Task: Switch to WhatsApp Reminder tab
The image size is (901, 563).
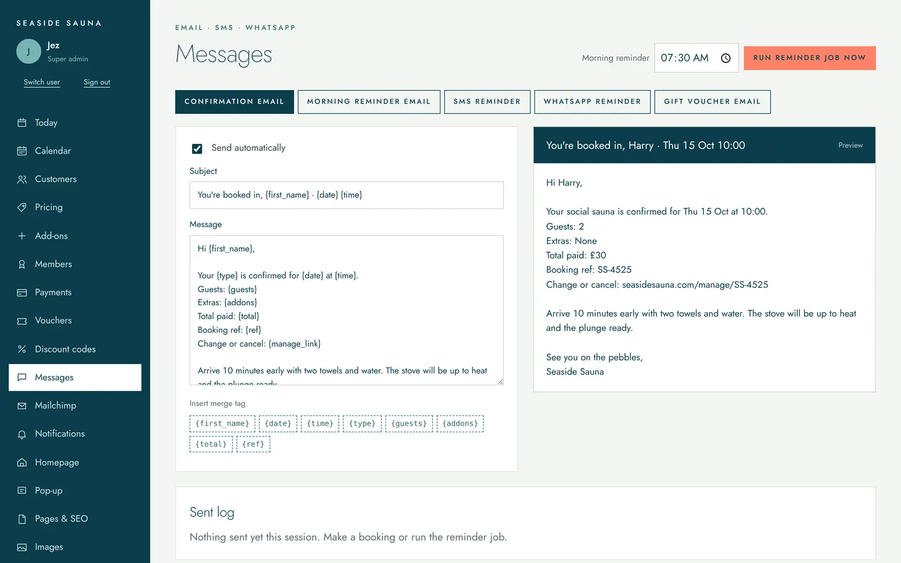Action: coord(593,102)
